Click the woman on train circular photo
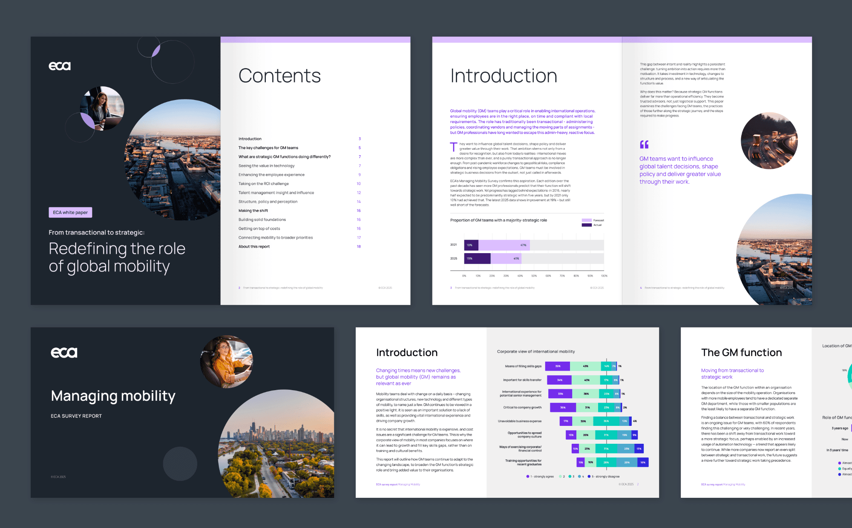The width and height of the screenshot is (852, 528). [x=102, y=108]
